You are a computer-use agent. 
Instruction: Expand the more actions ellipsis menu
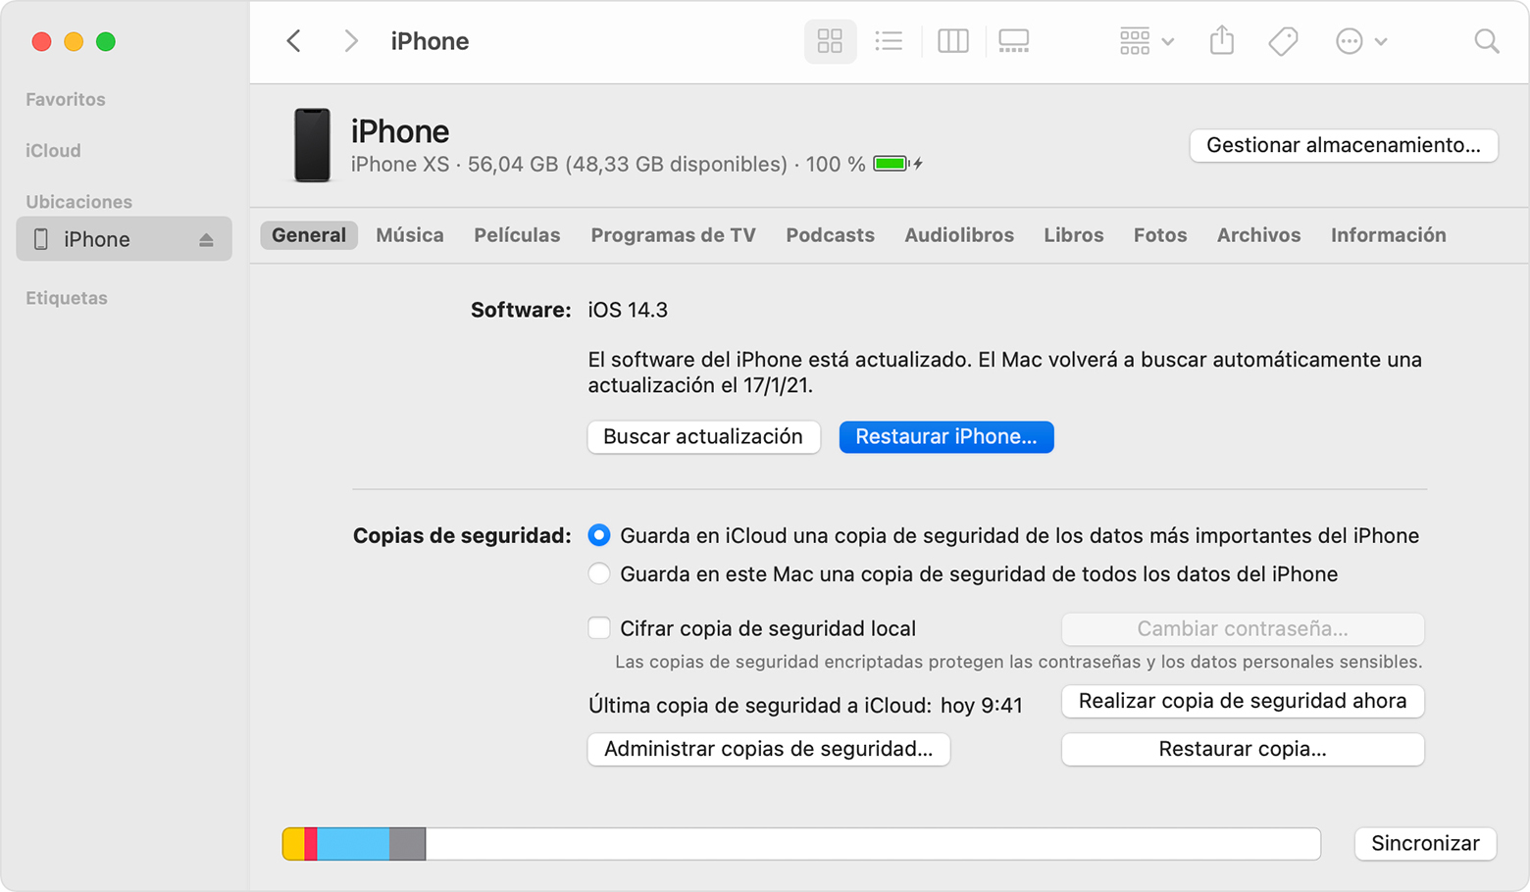(x=1361, y=41)
